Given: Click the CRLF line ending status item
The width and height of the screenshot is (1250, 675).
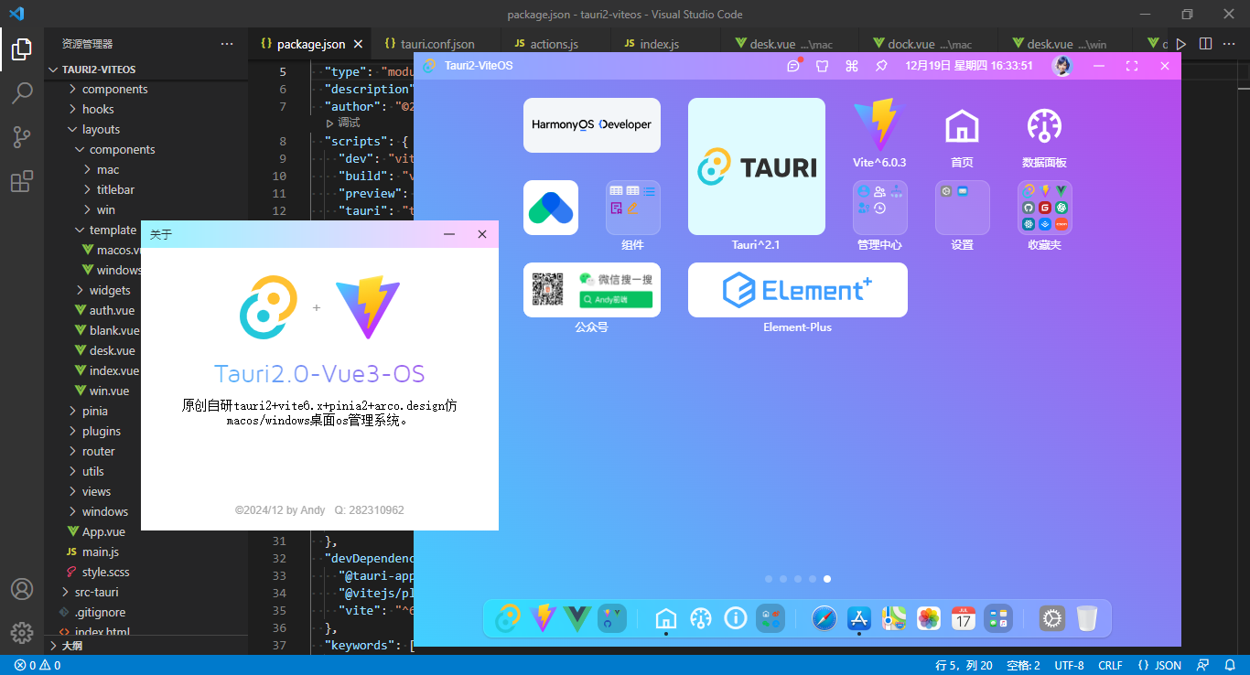Looking at the screenshot, I should tap(1110, 665).
